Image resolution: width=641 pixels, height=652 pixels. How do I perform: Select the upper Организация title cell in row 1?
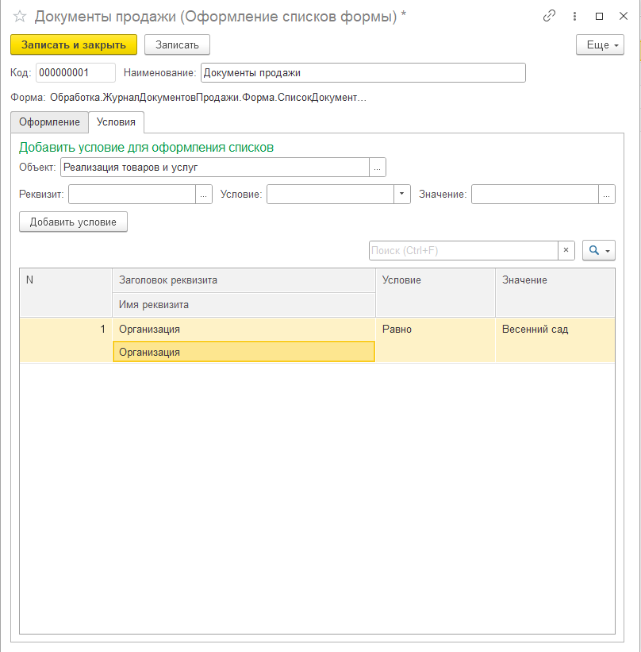coord(244,330)
